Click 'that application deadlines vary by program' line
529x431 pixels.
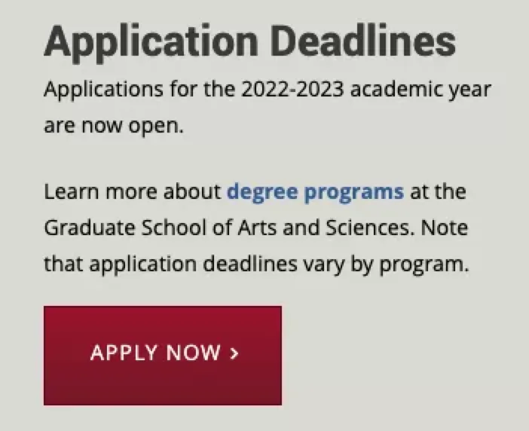pos(256,264)
